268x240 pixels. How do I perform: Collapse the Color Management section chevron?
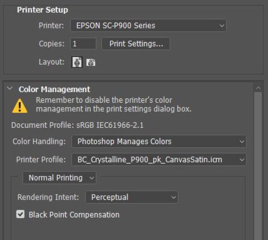[x=10, y=89]
